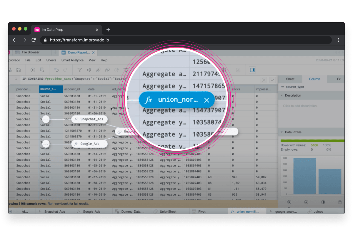Select the clicks column header
This screenshot has height=235, width=353.
243,89
